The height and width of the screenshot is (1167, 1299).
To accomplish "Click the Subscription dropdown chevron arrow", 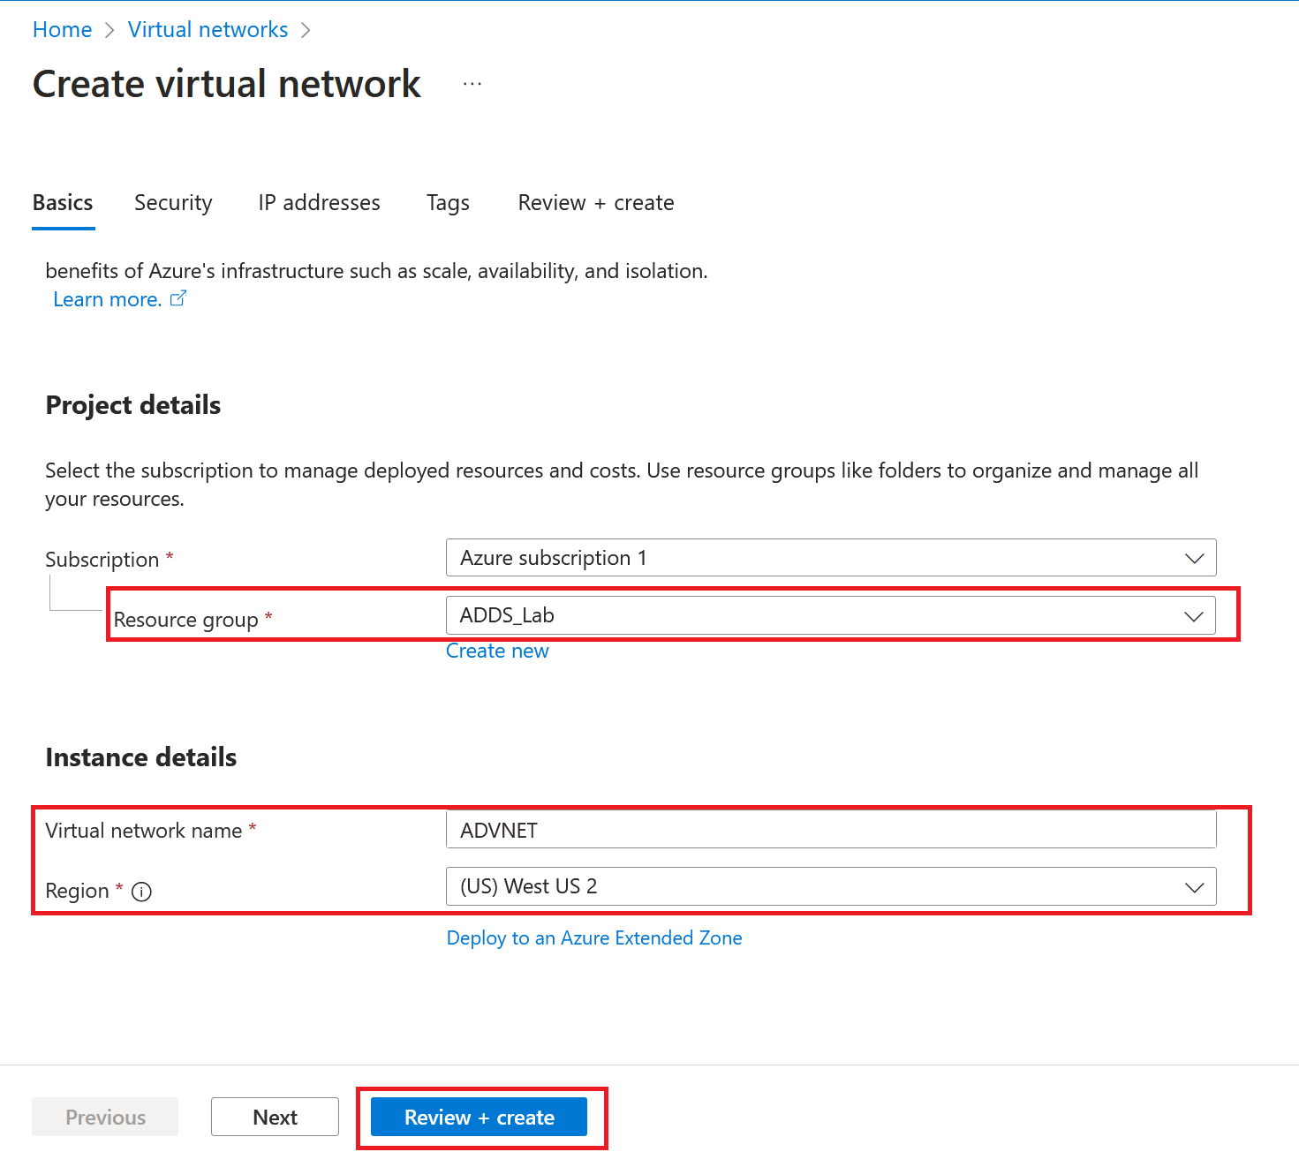I will pos(1194,559).
